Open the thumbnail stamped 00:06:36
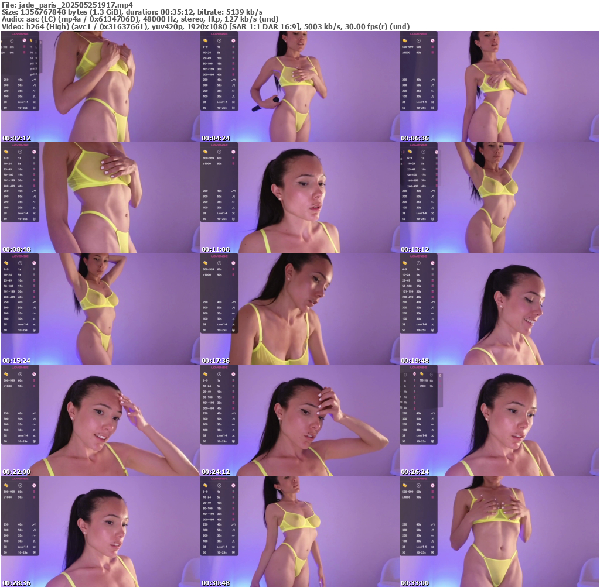 (499, 87)
